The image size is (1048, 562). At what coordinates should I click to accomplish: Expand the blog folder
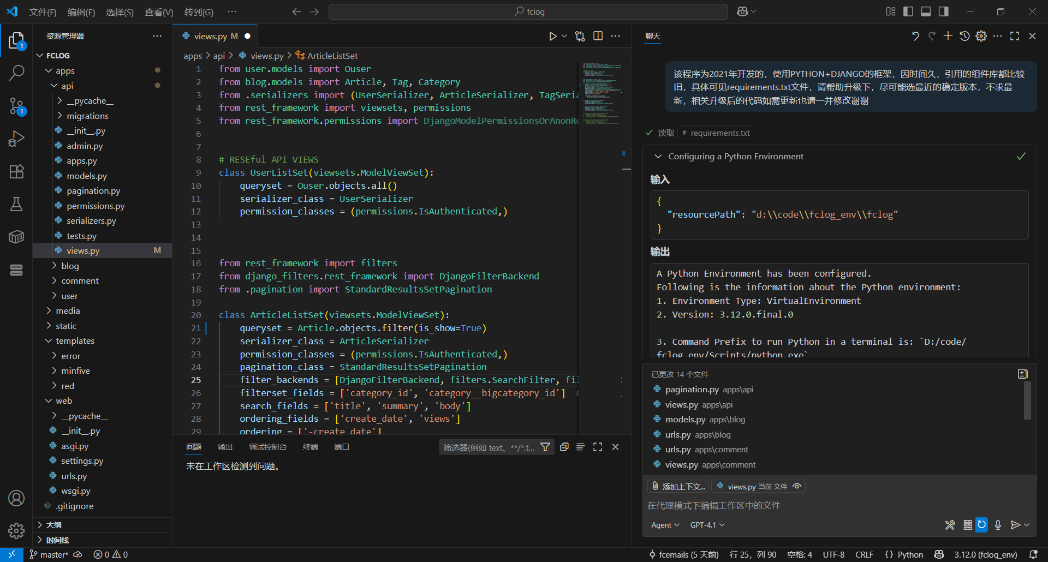pos(70,266)
